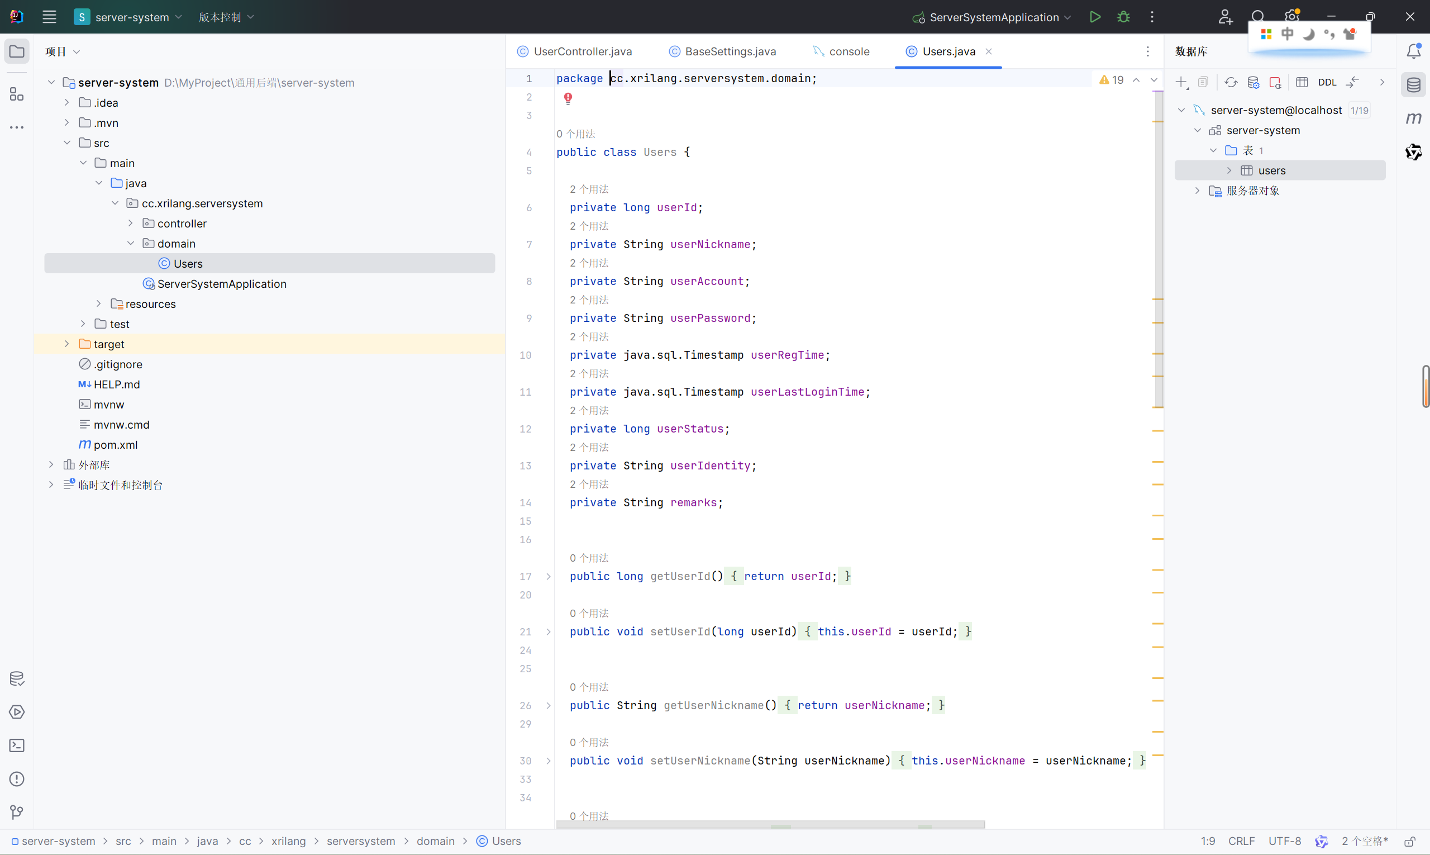Click the DDL button in database toolbar

(x=1327, y=82)
